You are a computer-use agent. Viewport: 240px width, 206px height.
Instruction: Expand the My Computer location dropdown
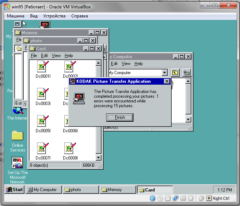pos(164,73)
